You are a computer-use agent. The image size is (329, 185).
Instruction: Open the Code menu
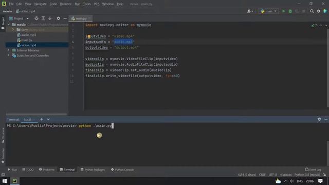(53, 4)
